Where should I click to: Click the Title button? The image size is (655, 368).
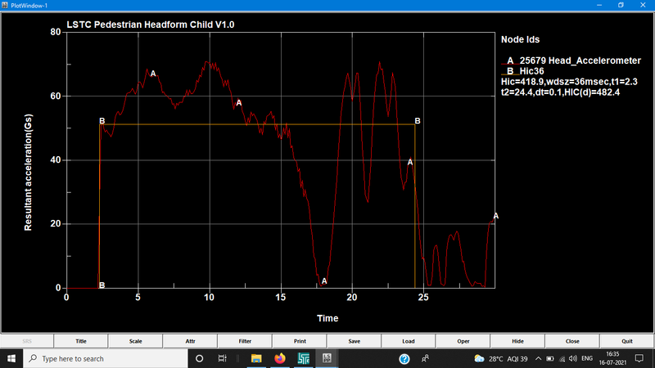tap(81, 341)
